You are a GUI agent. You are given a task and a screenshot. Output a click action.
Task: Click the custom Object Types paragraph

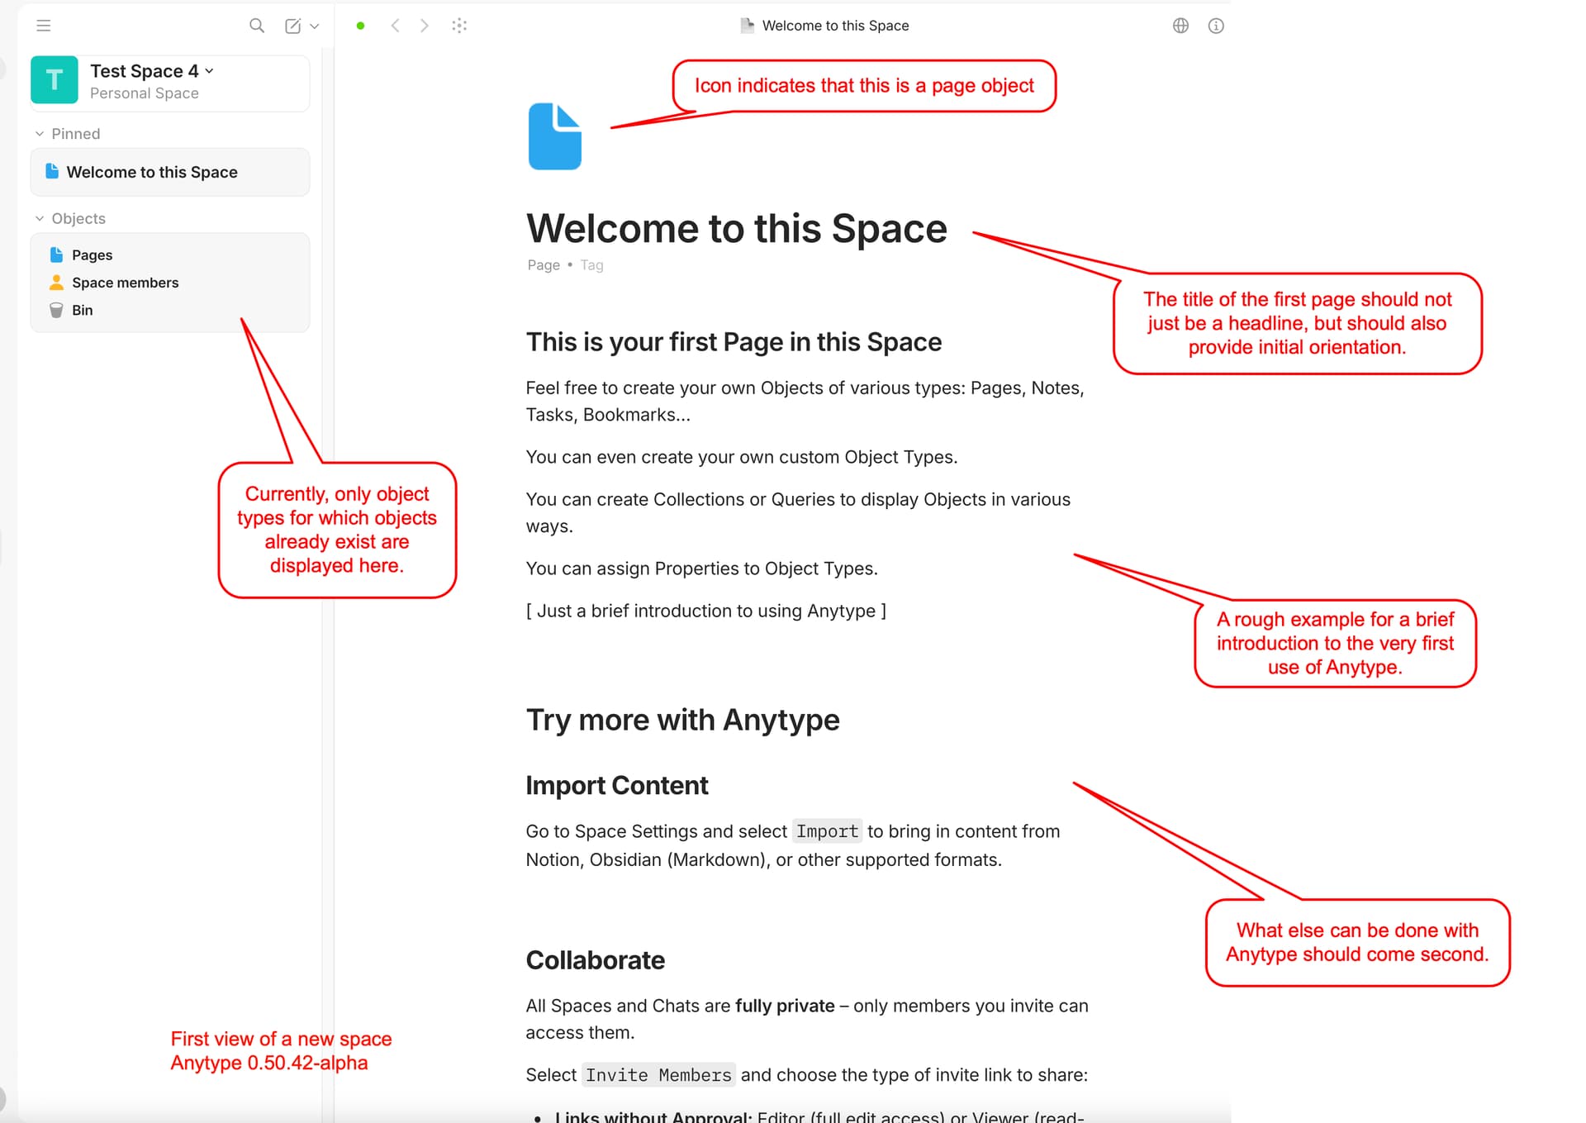click(742, 457)
